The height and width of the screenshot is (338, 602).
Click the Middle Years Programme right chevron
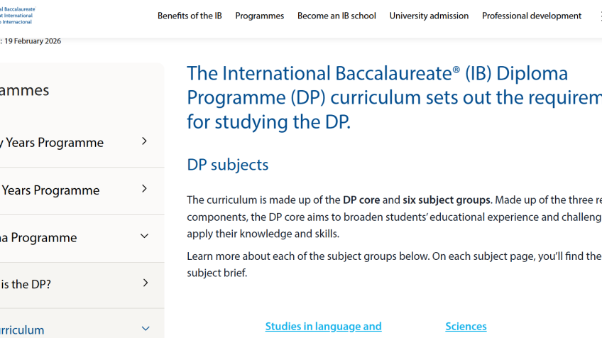[x=145, y=189]
